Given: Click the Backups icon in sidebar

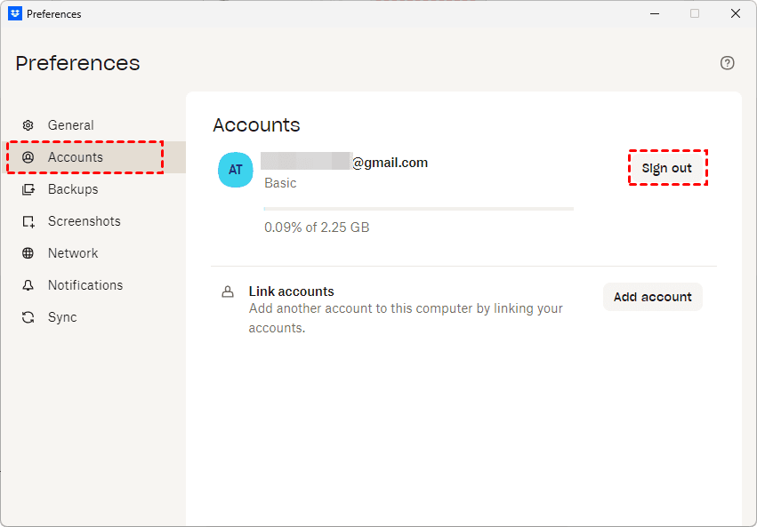Looking at the screenshot, I should tap(28, 189).
